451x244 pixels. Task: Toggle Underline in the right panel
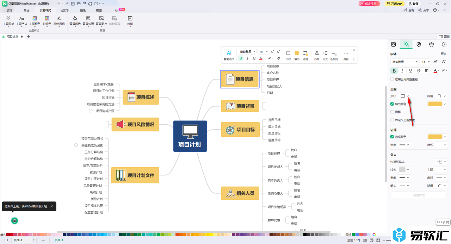click(410, 71)
